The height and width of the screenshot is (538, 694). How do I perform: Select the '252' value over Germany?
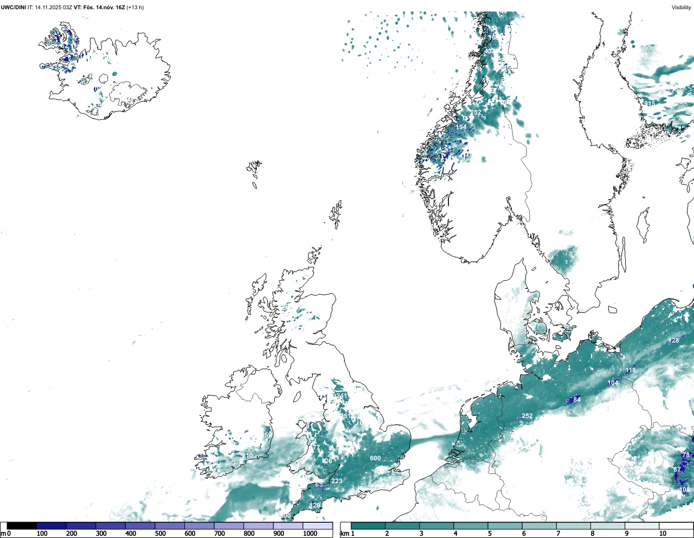527,416
